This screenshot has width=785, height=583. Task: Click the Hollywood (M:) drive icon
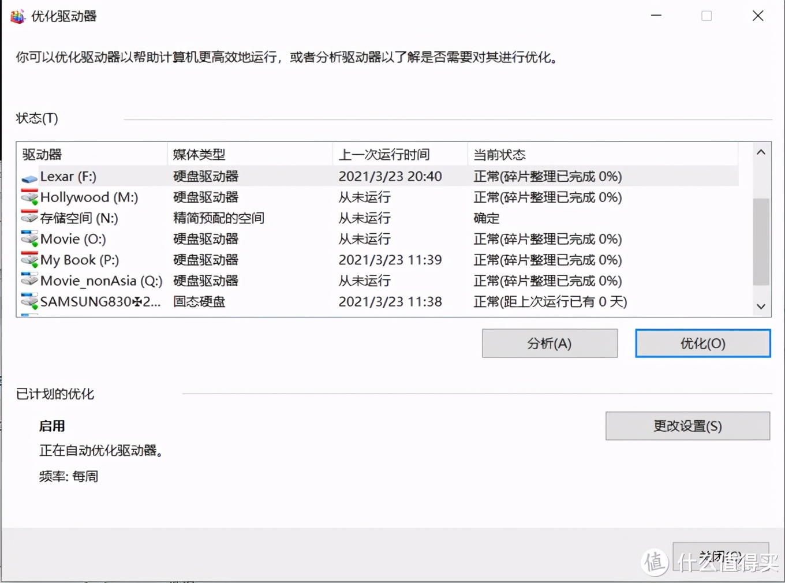coord(29,197)
